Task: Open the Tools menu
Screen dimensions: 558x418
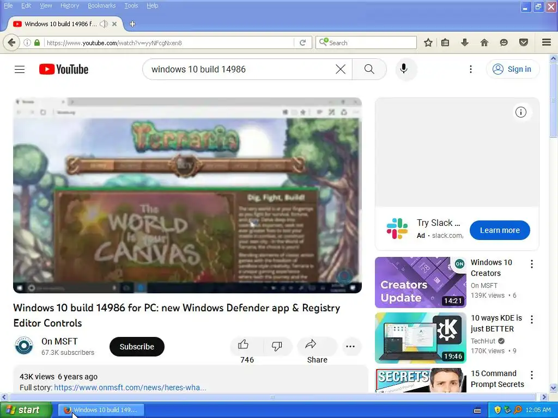Action: [131, 5]
